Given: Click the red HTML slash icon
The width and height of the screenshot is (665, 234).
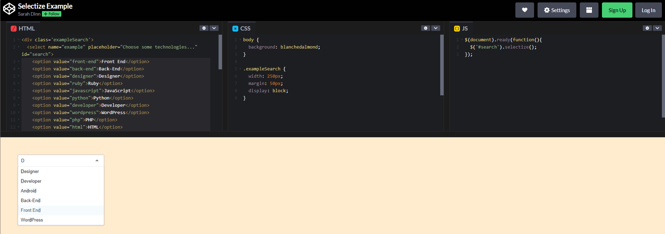Looking at the screenshot, I should [14, 29].
